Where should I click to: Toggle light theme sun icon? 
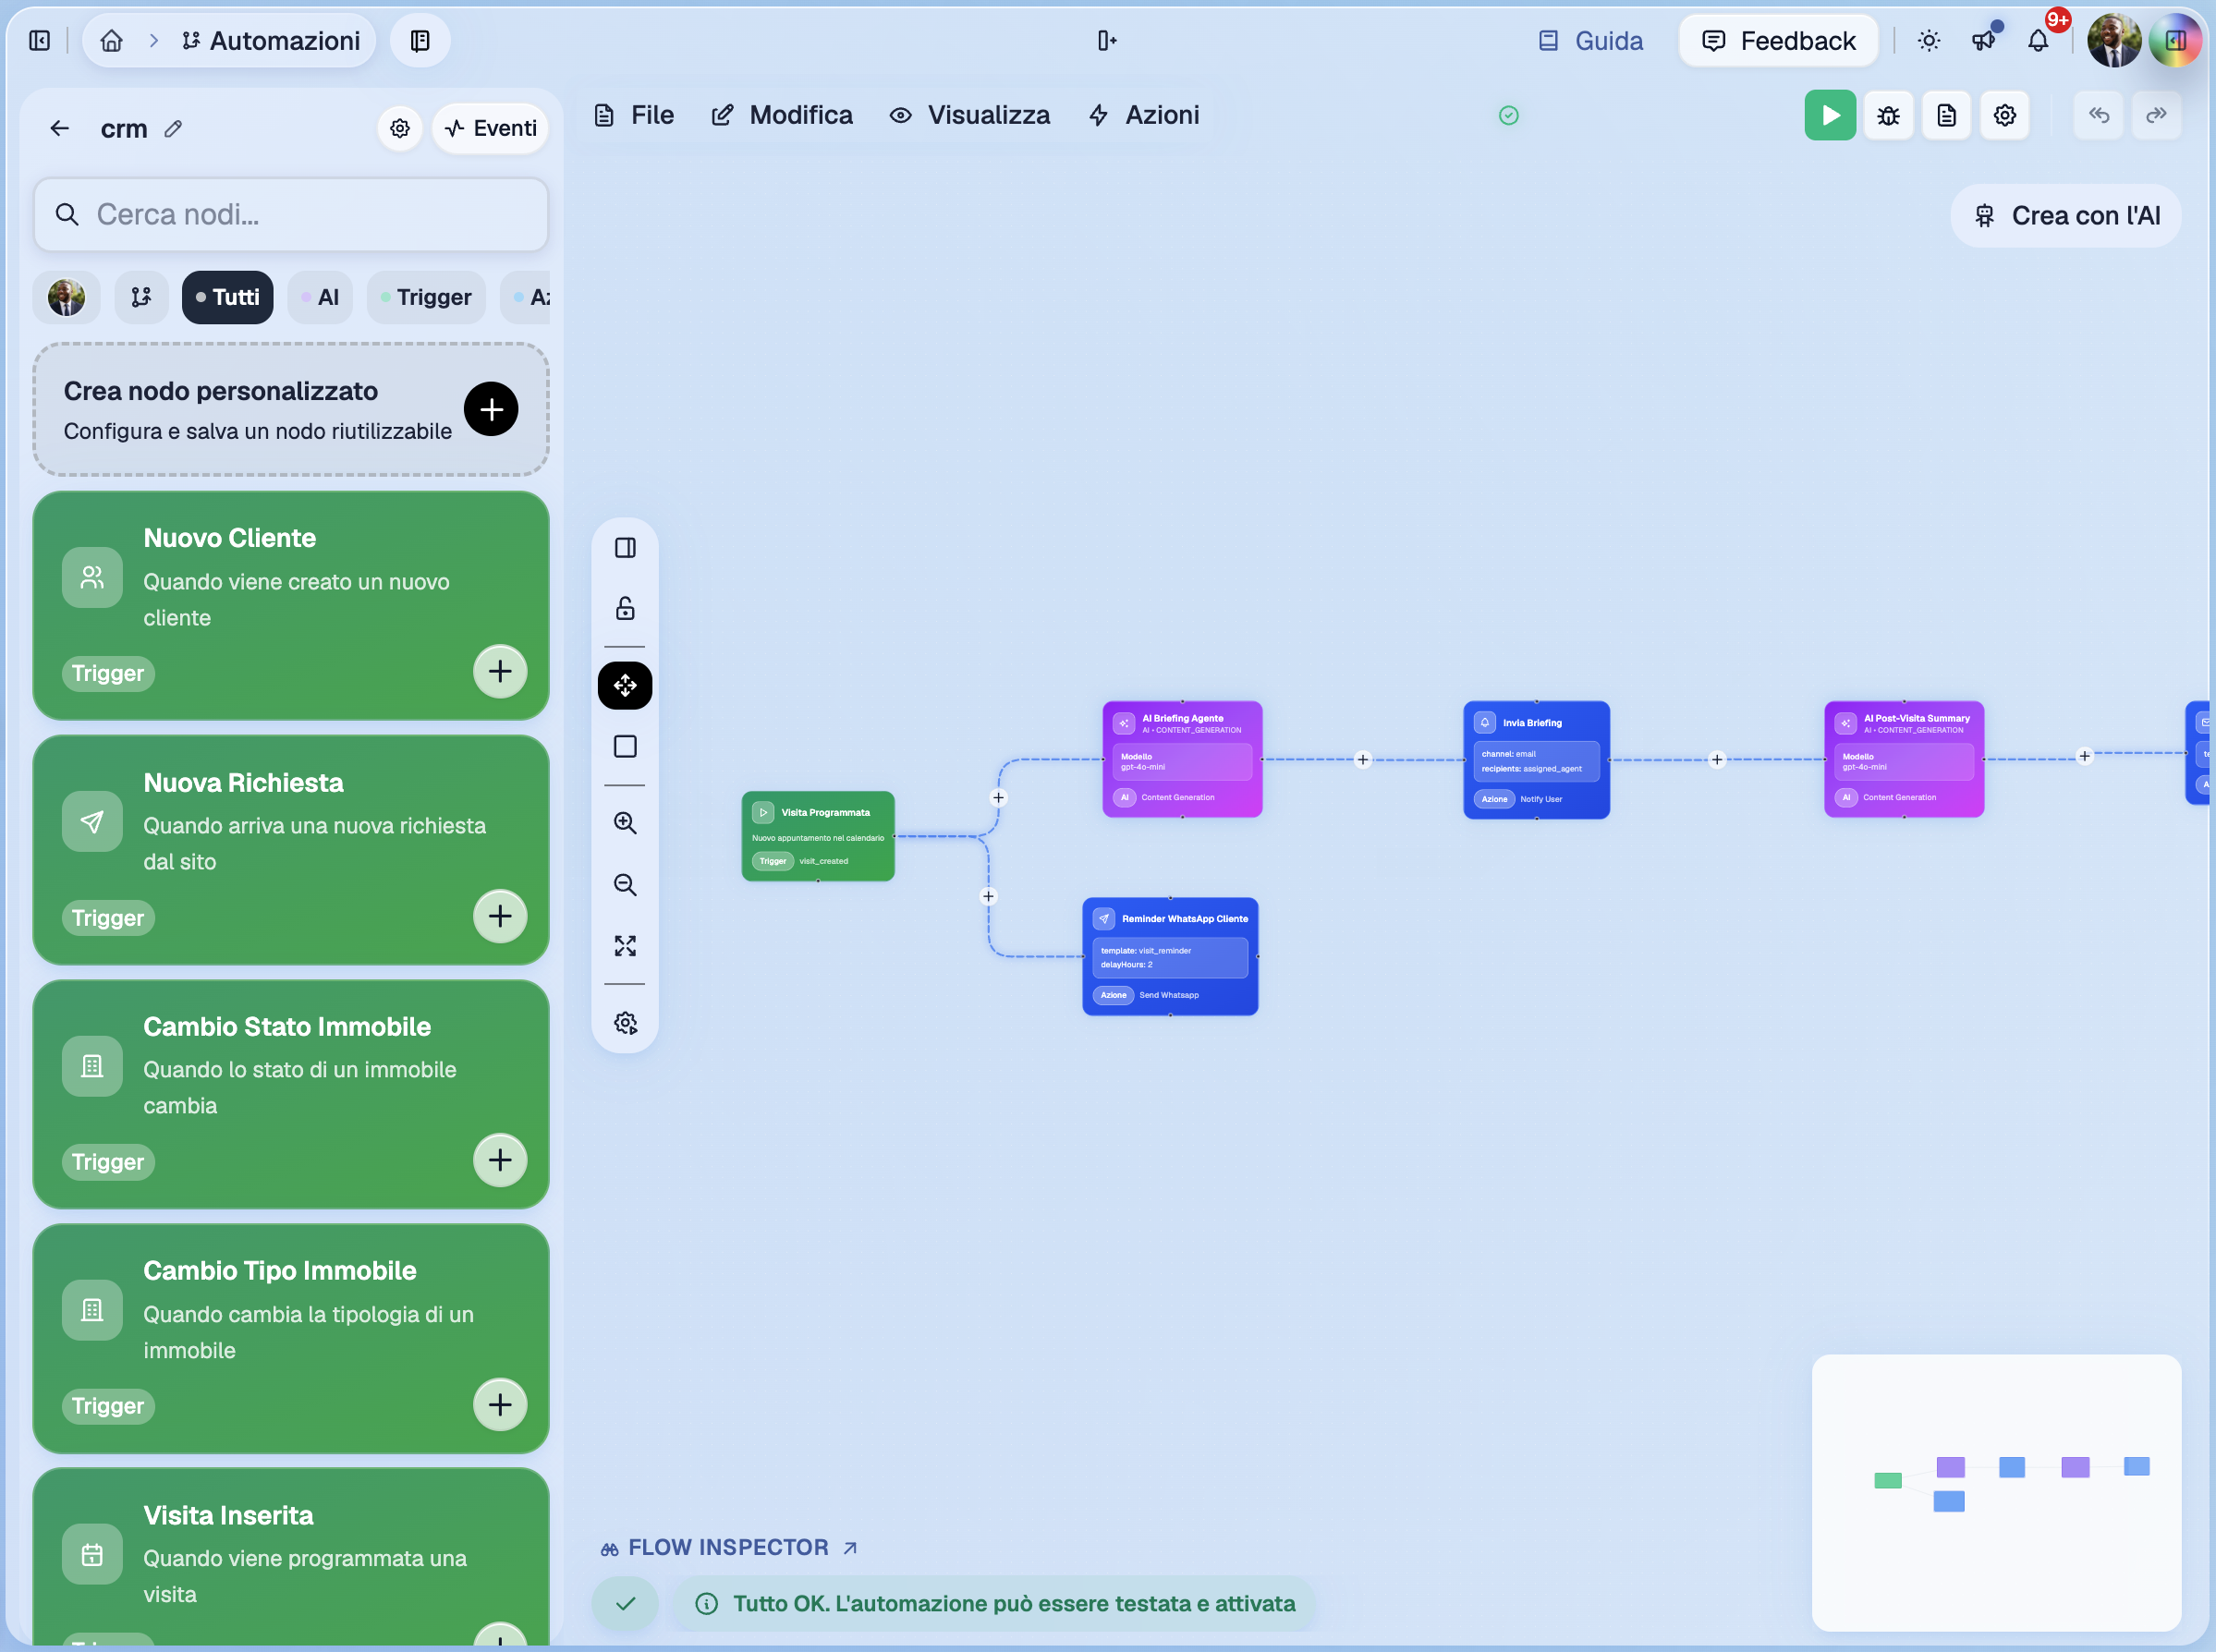[1928, 40]
